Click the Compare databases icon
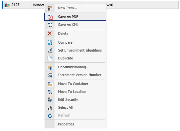This screenshot has height=131, width=180. pyautogui.click(x=50, y=43)
